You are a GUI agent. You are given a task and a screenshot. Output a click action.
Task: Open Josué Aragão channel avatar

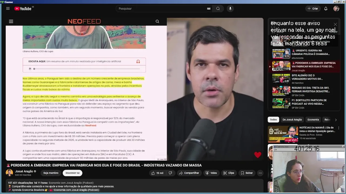(x=9, y=173)
